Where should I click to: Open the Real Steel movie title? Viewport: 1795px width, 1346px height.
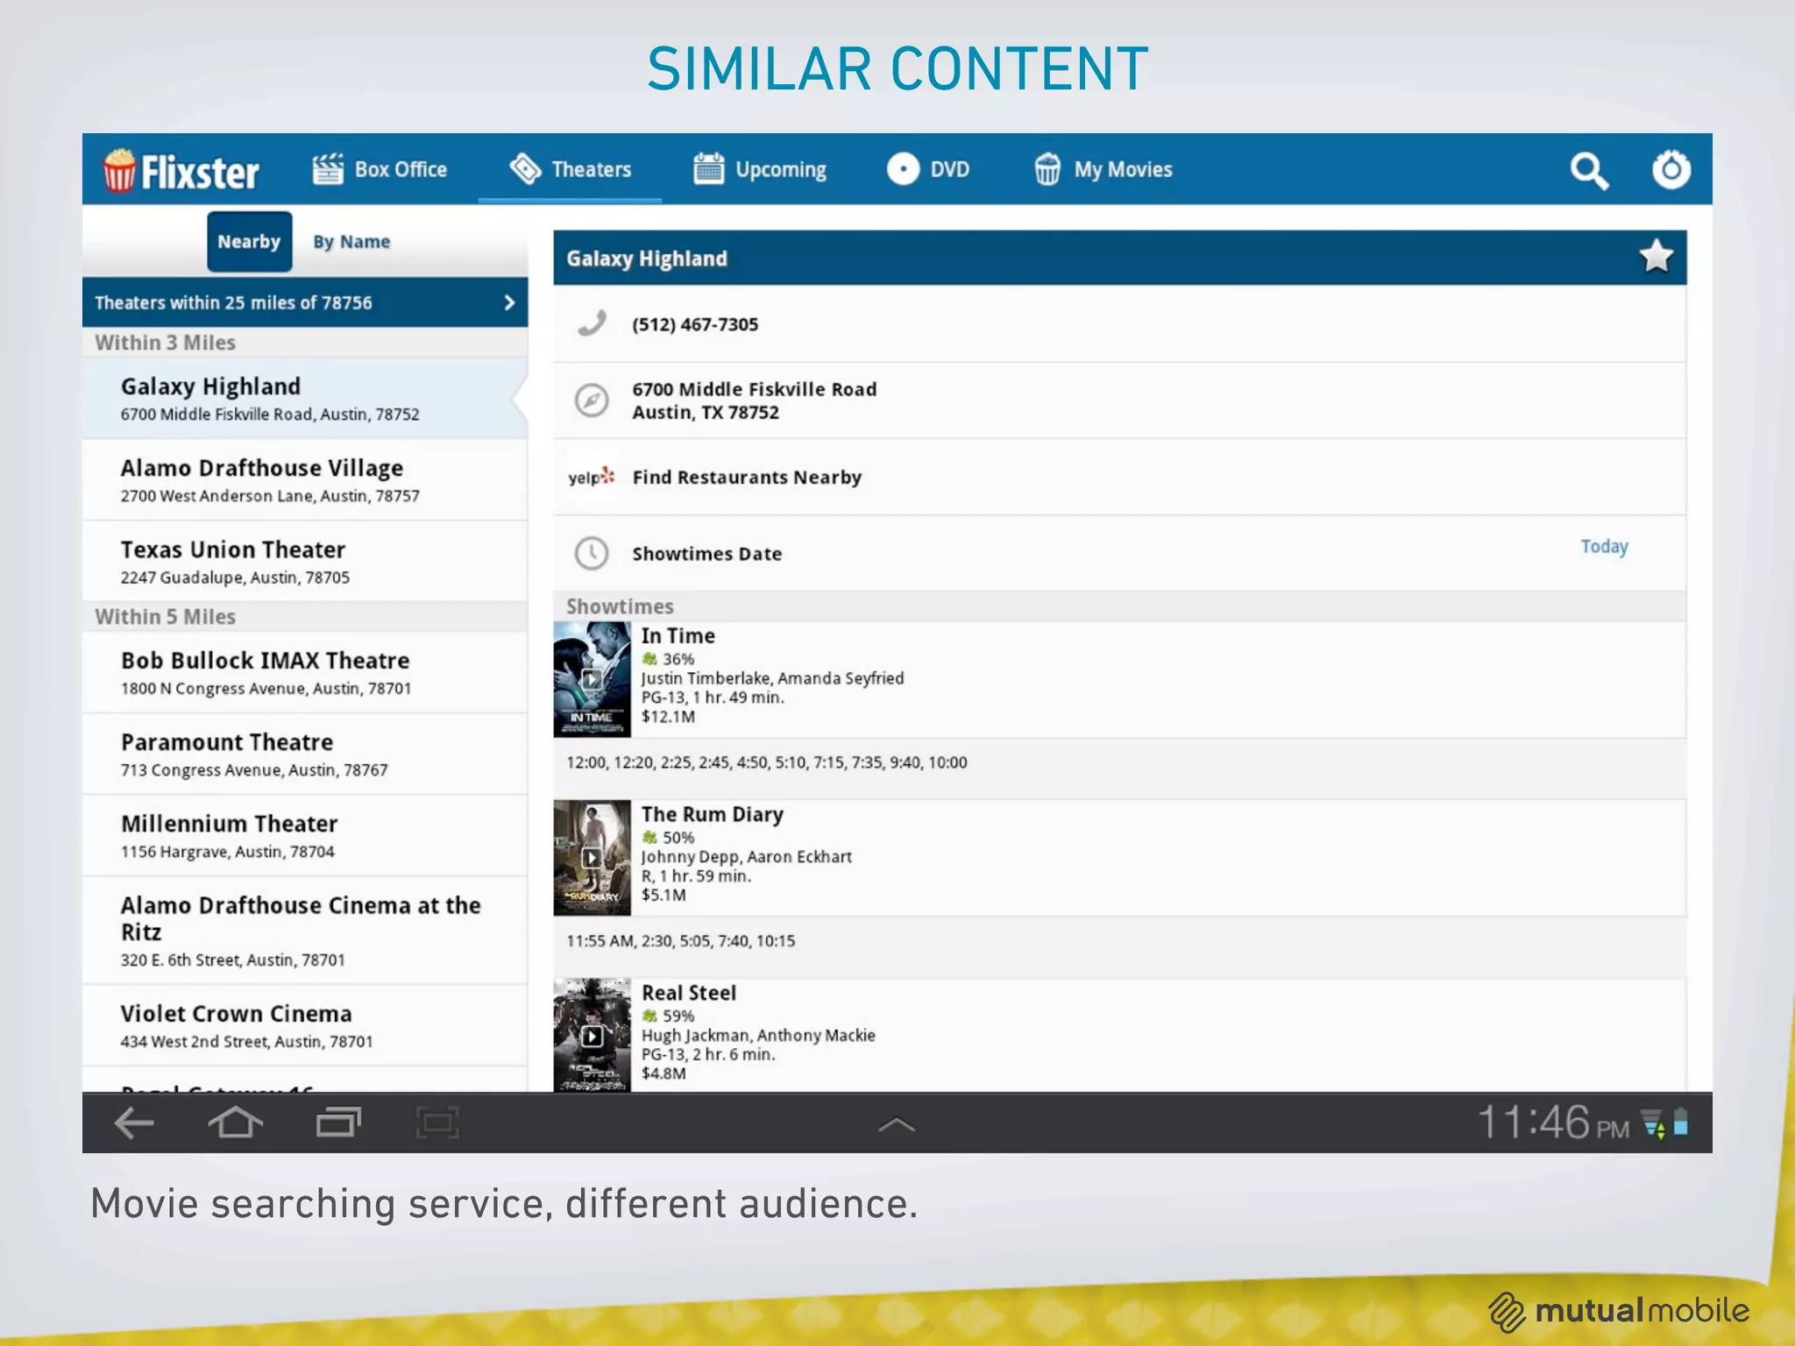coord(688,993)
